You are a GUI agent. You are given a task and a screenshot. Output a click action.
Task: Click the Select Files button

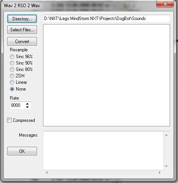pos(22,30)
